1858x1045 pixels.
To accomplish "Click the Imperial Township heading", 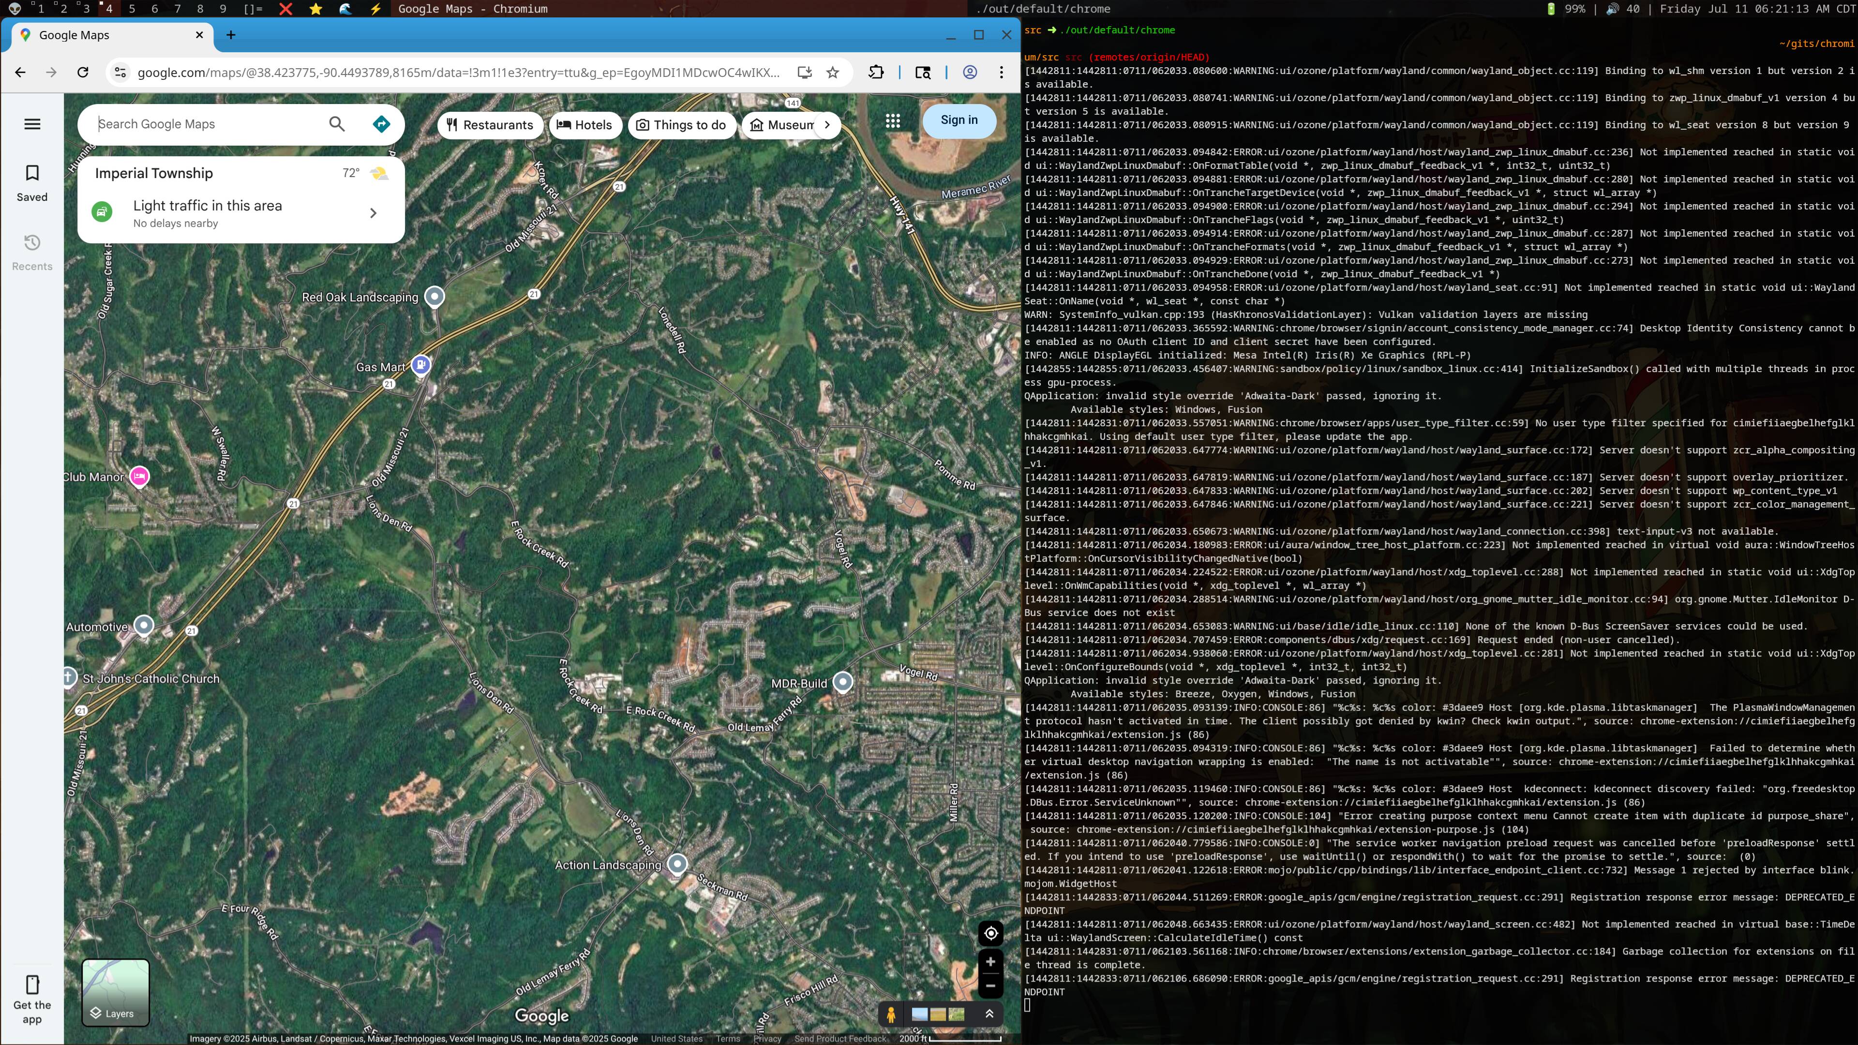I will (154, 173).
